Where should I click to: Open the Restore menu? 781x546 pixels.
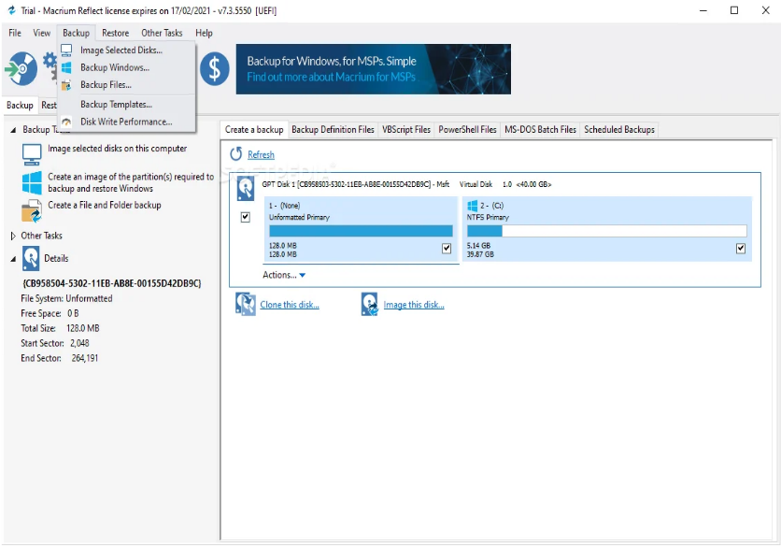point(116,33)
